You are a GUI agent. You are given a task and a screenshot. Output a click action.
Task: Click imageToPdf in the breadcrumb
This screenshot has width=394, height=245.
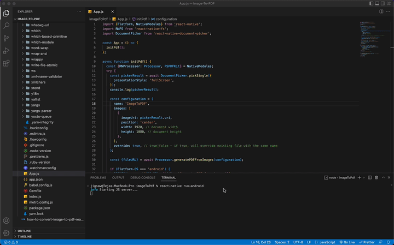click(99, 19)
